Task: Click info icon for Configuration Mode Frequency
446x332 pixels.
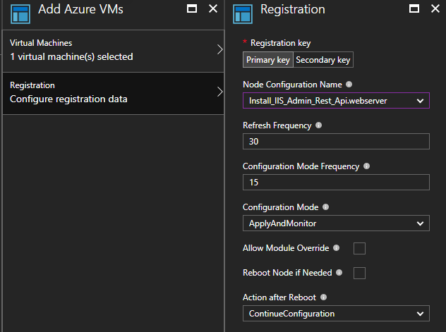Action: 366,166
